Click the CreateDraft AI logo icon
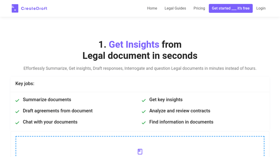 point(15,8)
